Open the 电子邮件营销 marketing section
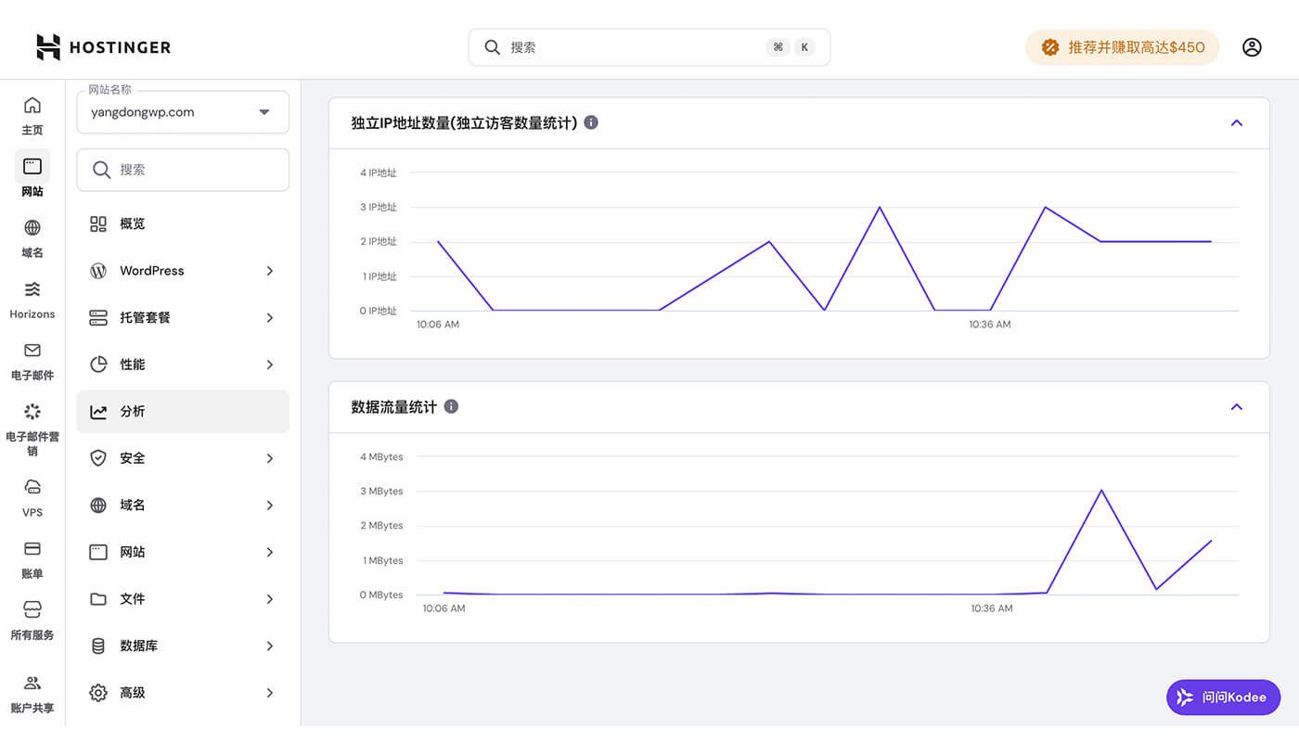 32,425
